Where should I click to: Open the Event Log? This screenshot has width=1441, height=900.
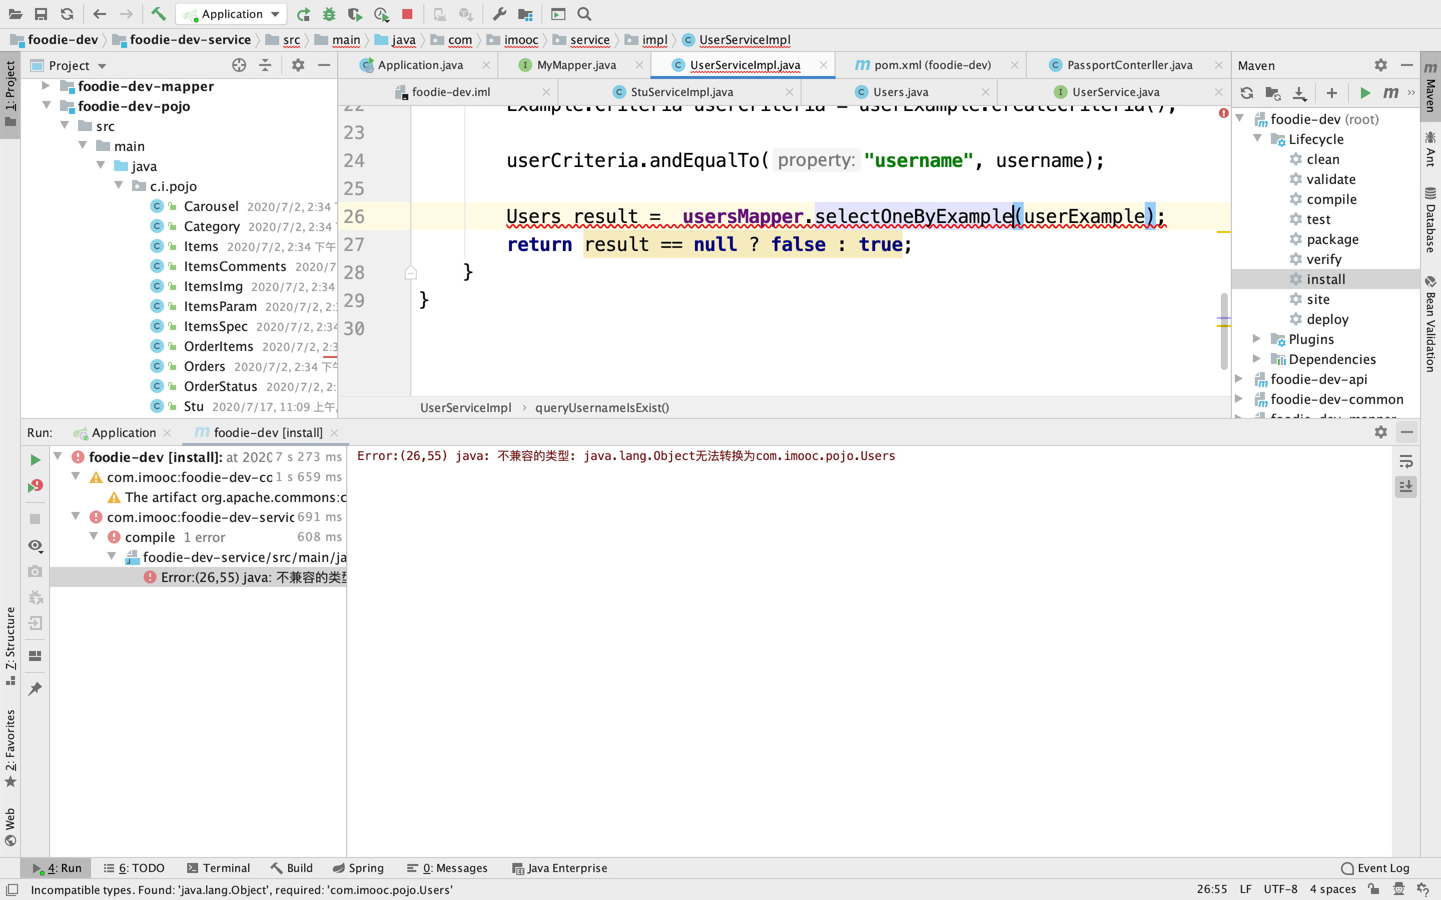click(1375, 868)
